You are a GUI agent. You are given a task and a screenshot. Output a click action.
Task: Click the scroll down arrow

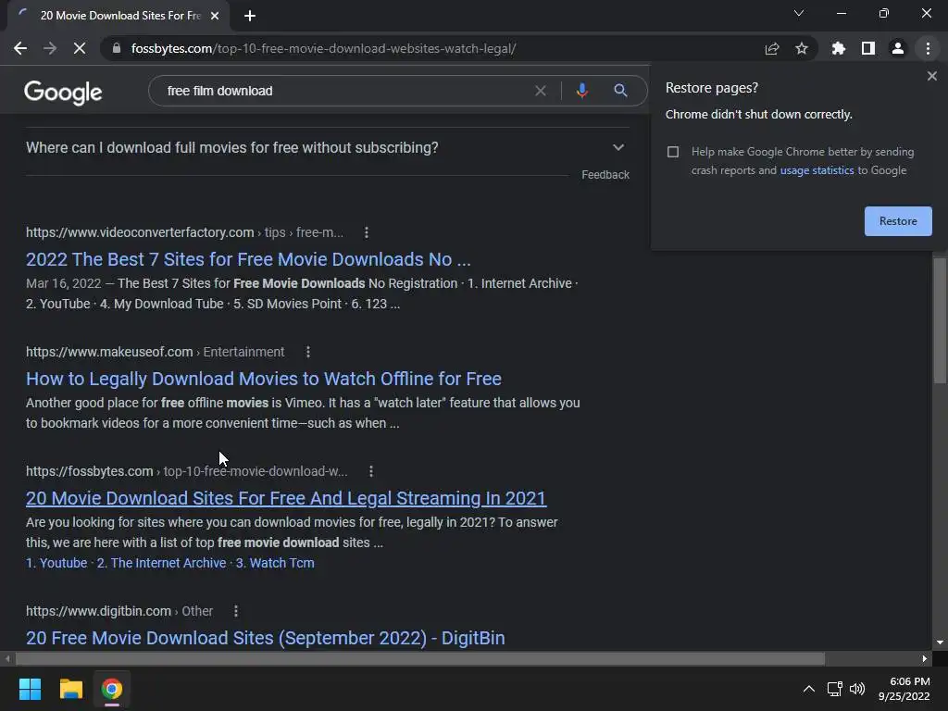pyautogui.click(x=940, y=642)
